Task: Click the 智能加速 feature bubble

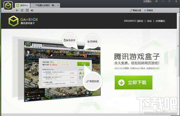Action: click(93, 81)
